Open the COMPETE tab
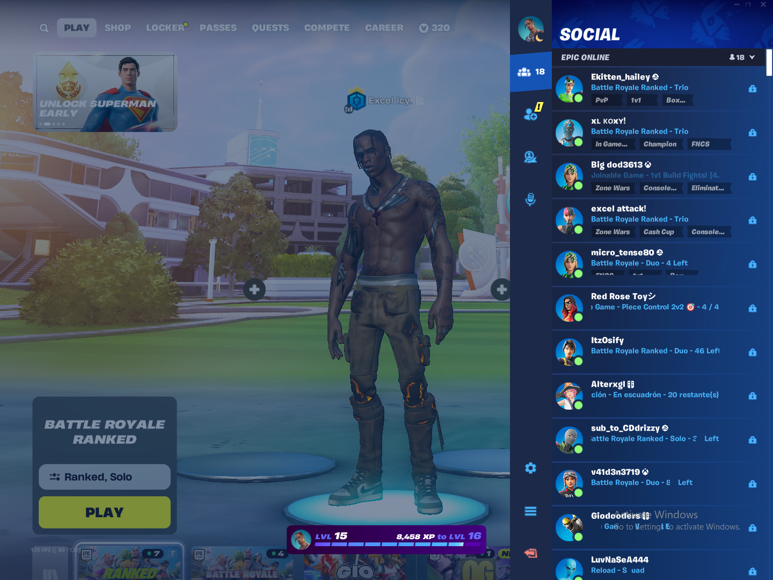773x580 pixels. tap(327, 28)
